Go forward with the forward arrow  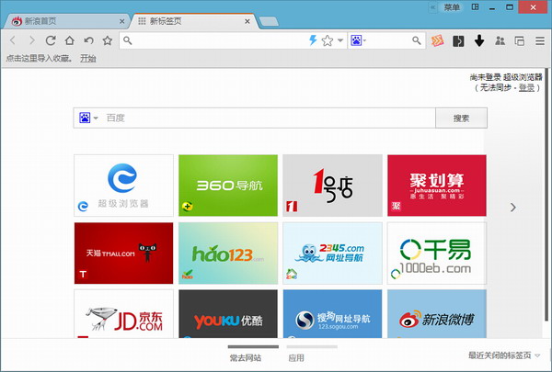pos(31,40)
